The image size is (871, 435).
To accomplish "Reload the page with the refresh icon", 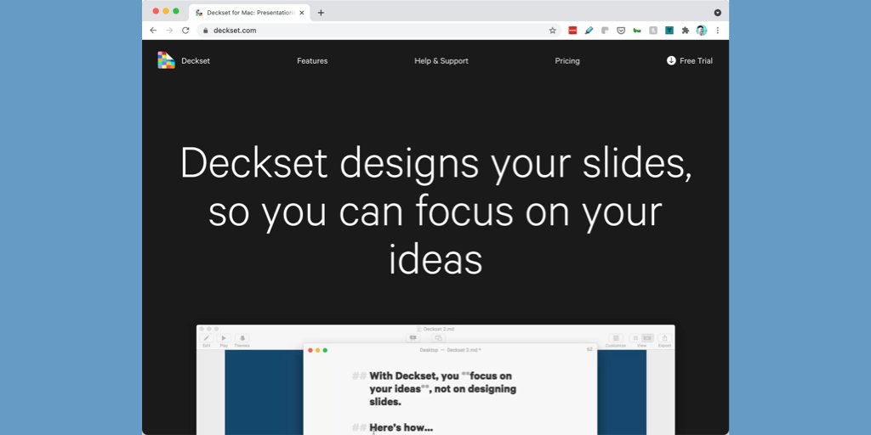I will tap(185, 31).
